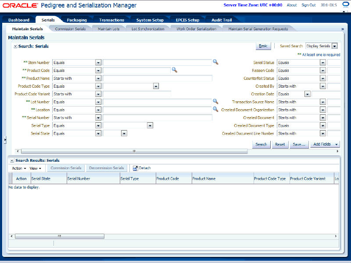Open the Add Fields dropdown button
Viewport: 351px width, 263px height.
pyautogui.click(x=325, y=145)
